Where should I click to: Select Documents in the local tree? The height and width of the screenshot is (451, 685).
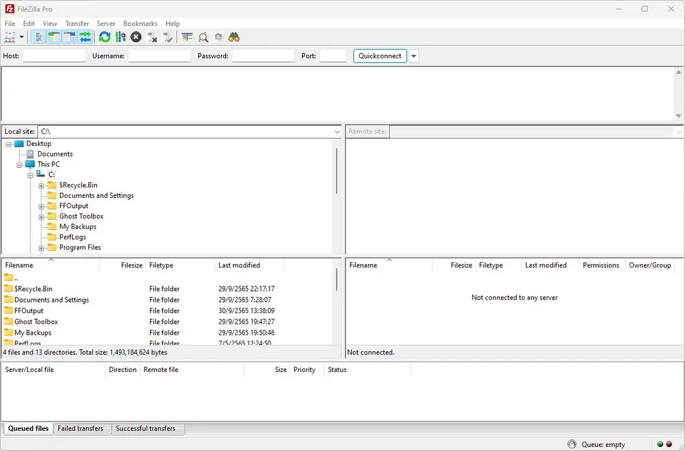tap(55, 154)
